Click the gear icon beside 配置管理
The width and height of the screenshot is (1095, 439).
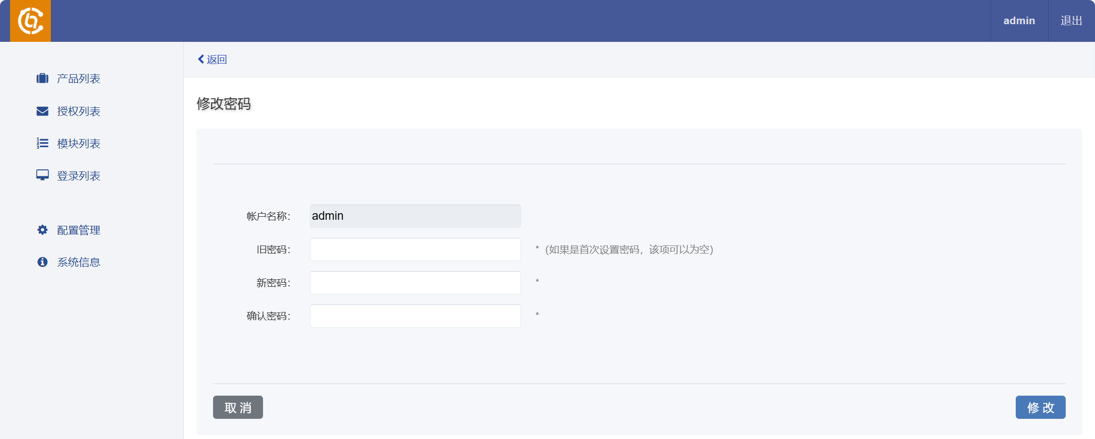42,230
